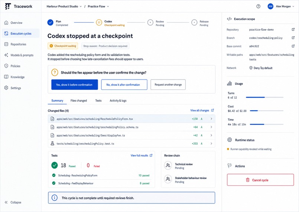Open the Practice Flow project dropdown

click(98, 6)
